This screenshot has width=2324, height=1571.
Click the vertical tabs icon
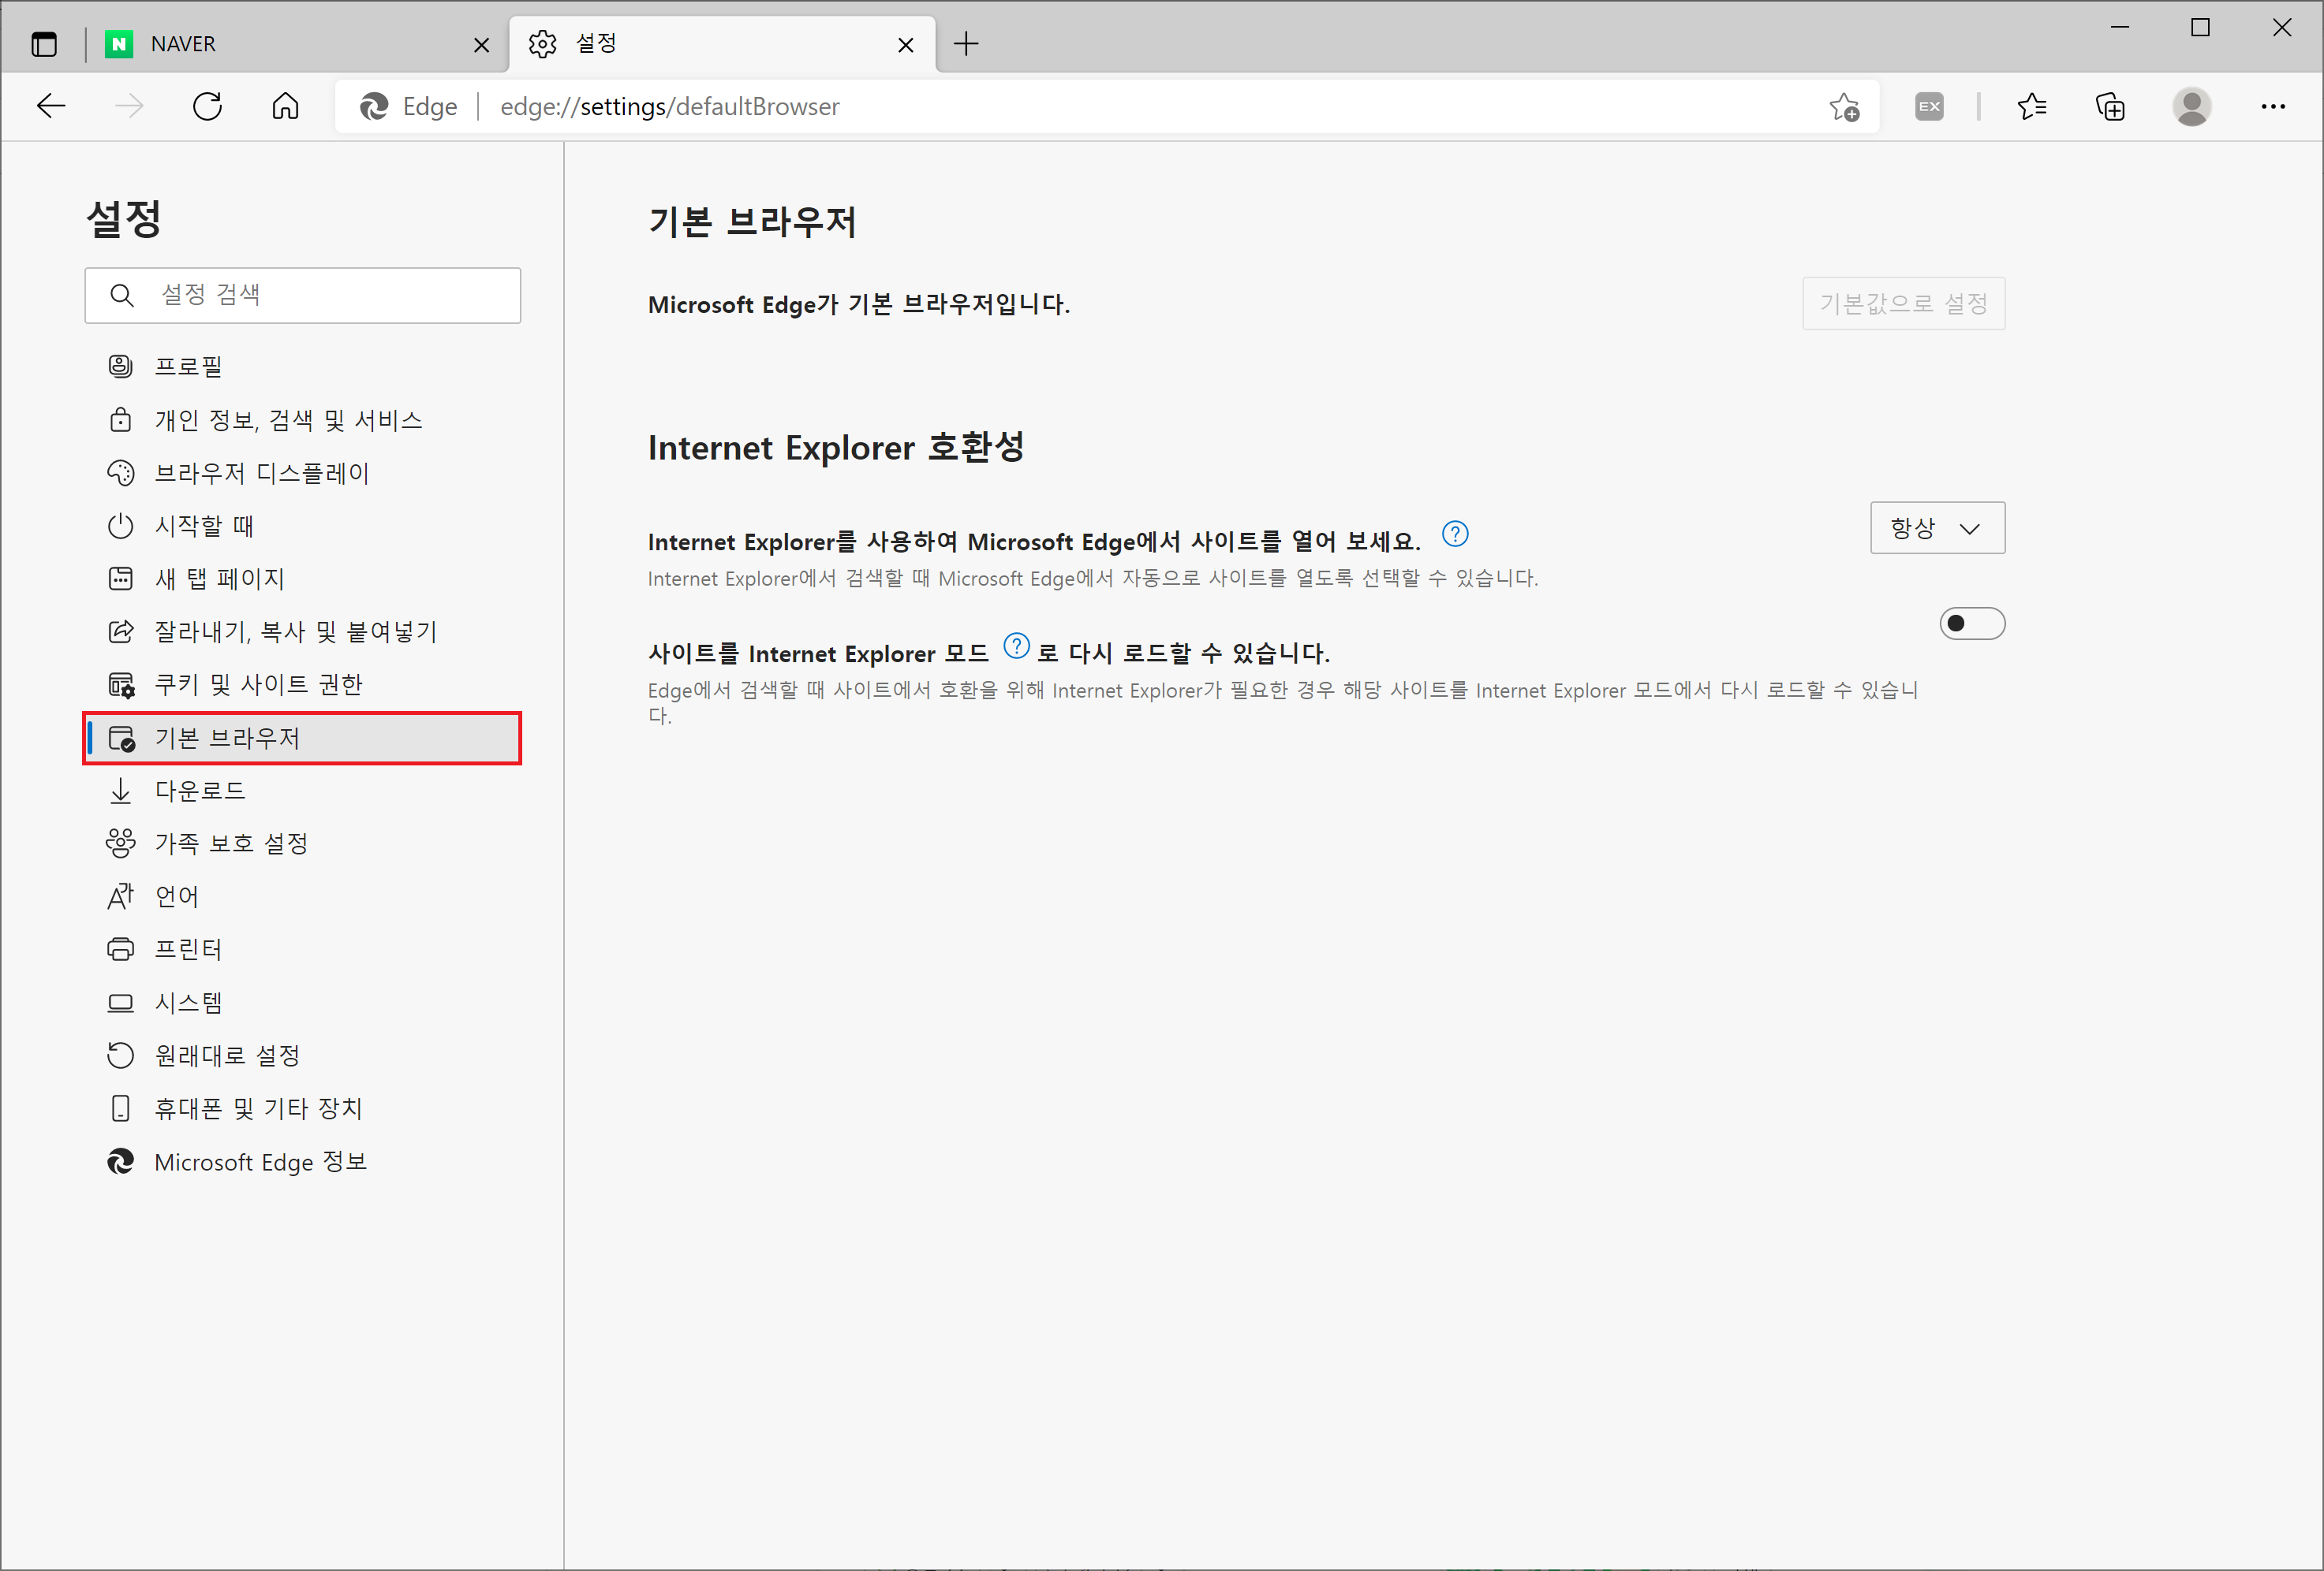pyautogui.click(x=44, y=44)
